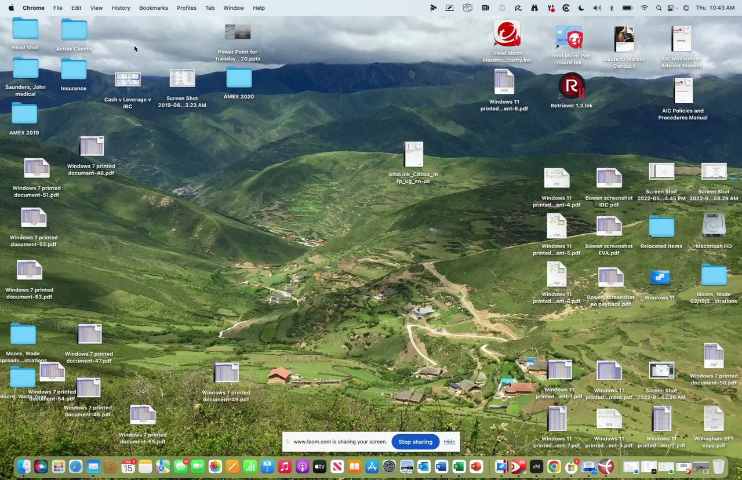Open System Preferences from the Dock
Image resolution: width=742 pixels, height=480 pixels.
pos(390,466)
